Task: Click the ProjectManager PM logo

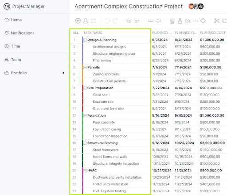Action: 7,6
